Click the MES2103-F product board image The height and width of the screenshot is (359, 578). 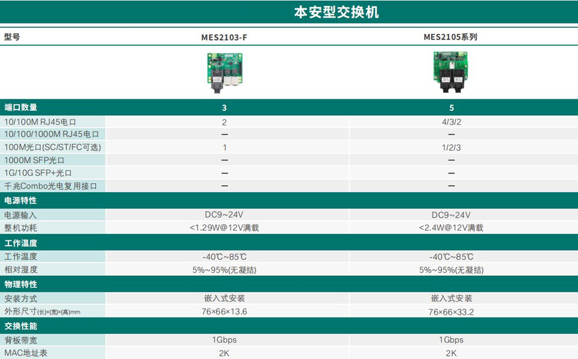[x=225, y=73]
